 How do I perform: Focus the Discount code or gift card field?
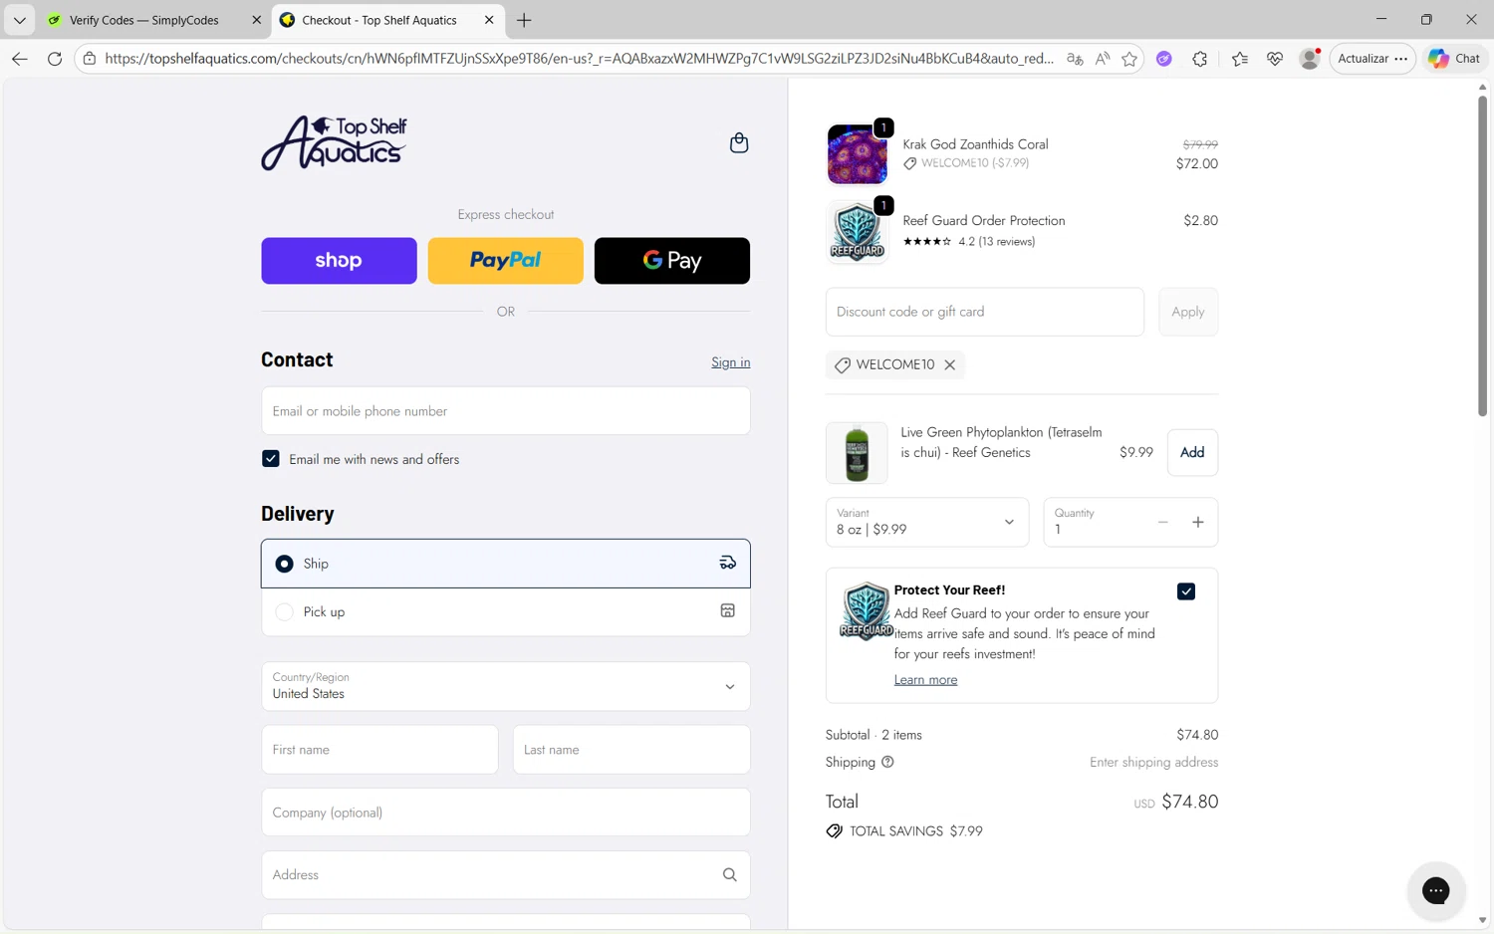click(x=985, y=312)
